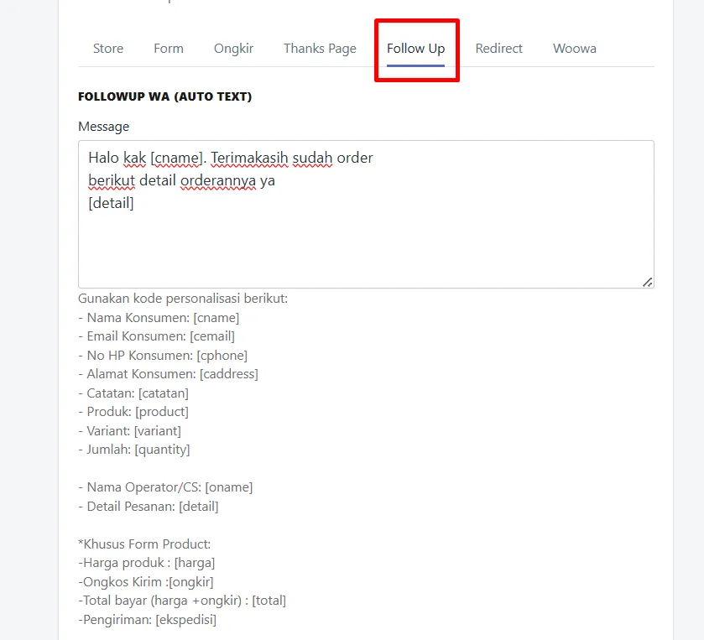Screen dimensions: 704x640
Task: Click [cname] inside the message text
Action: click(177, 158)
